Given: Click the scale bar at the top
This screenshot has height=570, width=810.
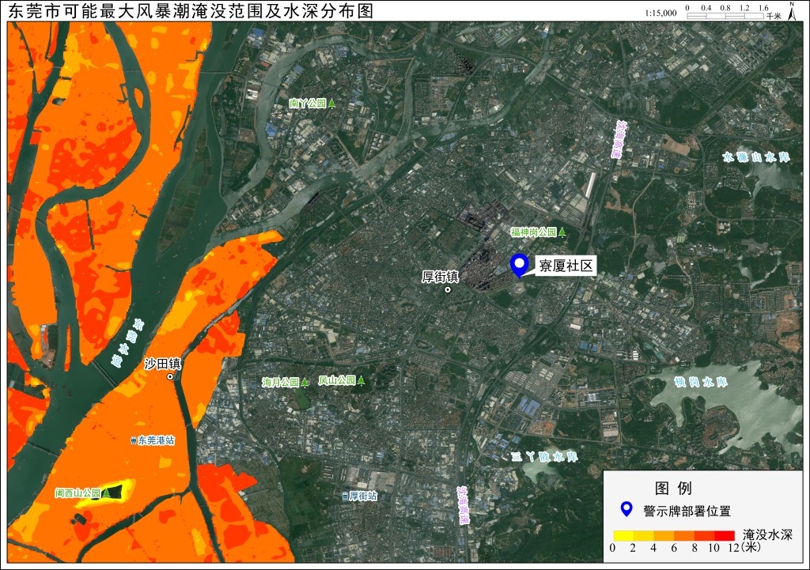Looking at the screenshot, I should (x=725, y=16).
